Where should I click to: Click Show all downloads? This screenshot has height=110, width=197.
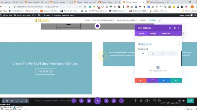(189, 109)
